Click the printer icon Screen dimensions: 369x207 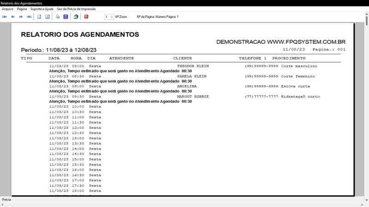click(x=58, y=17)
